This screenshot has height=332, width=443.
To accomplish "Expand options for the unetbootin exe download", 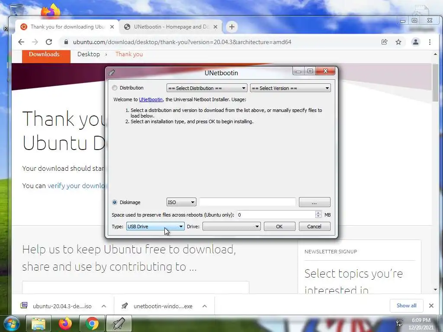I will (x=205, y=306).
